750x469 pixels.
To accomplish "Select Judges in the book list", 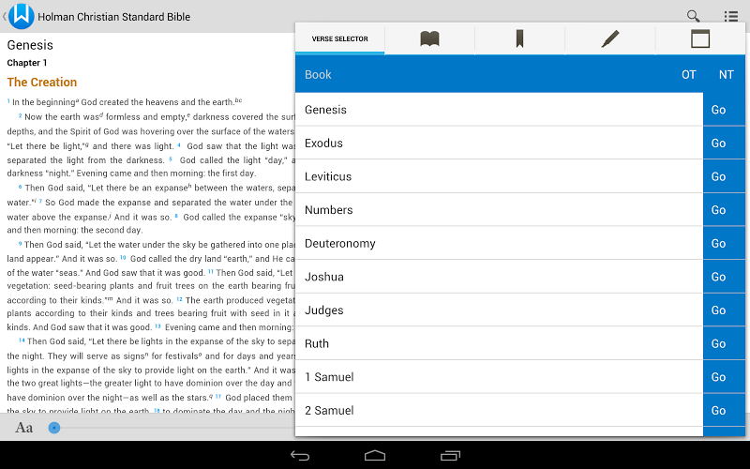I will 499,310.
